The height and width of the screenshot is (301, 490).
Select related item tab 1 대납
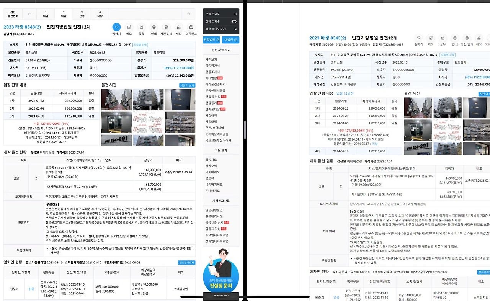(x=46, y=14)
